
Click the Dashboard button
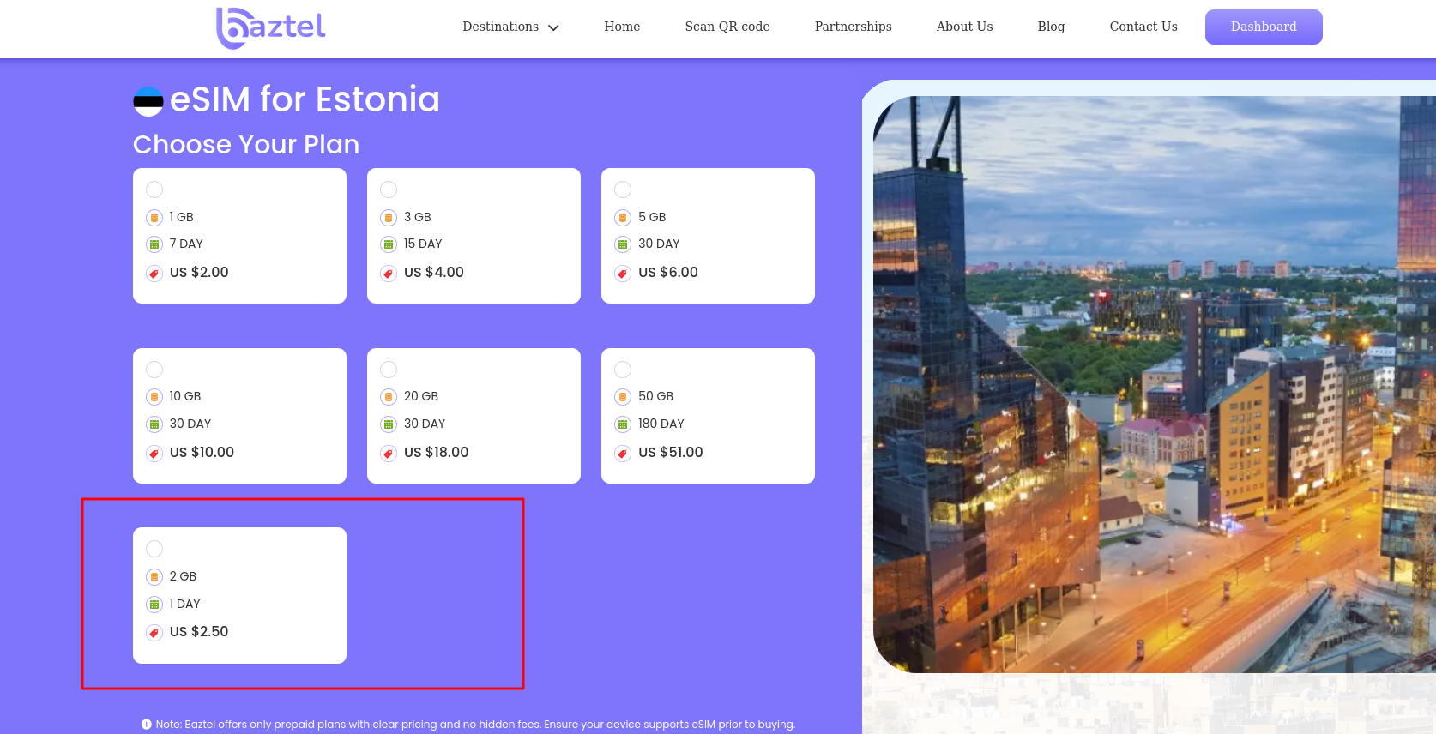pyautogui.click(x=1264, y=27)
